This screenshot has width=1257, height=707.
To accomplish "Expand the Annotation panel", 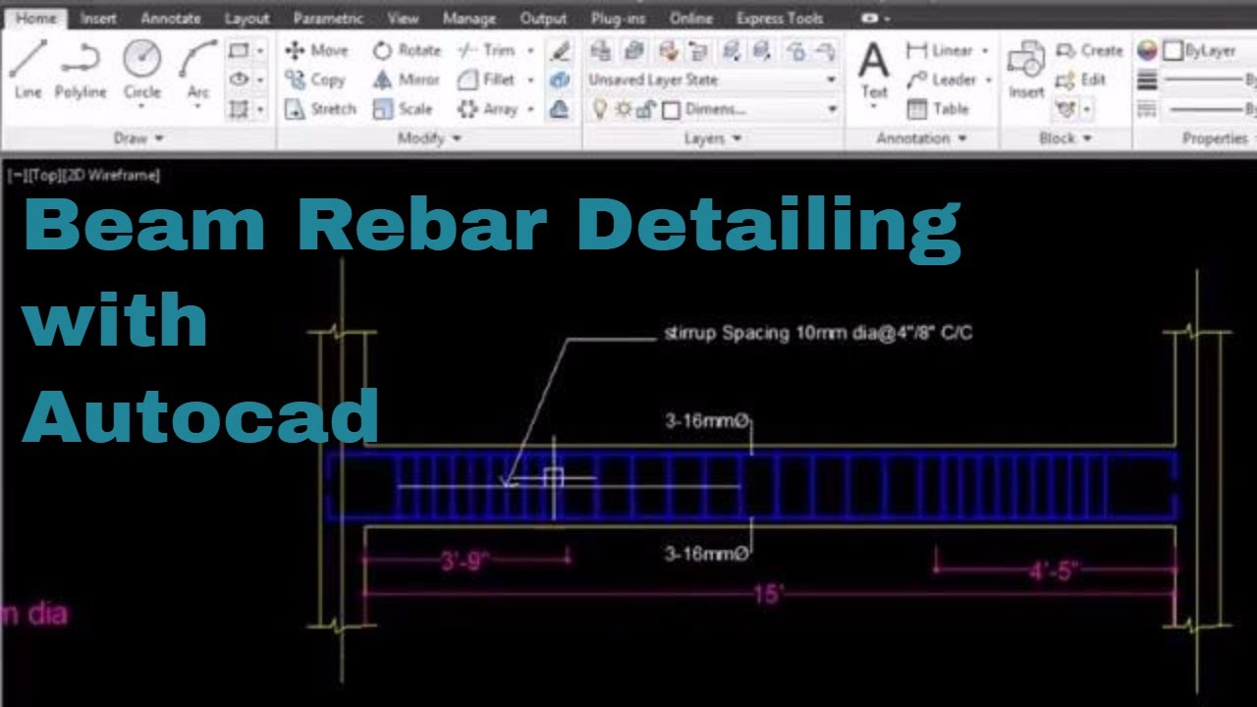I will [921, 138].
